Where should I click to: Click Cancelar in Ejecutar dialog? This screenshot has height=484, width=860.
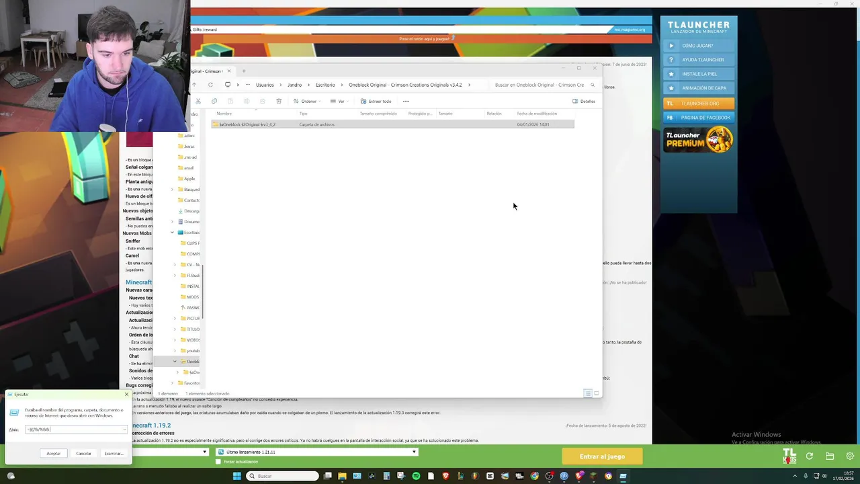pyautogui.click(x=83, y=453)
